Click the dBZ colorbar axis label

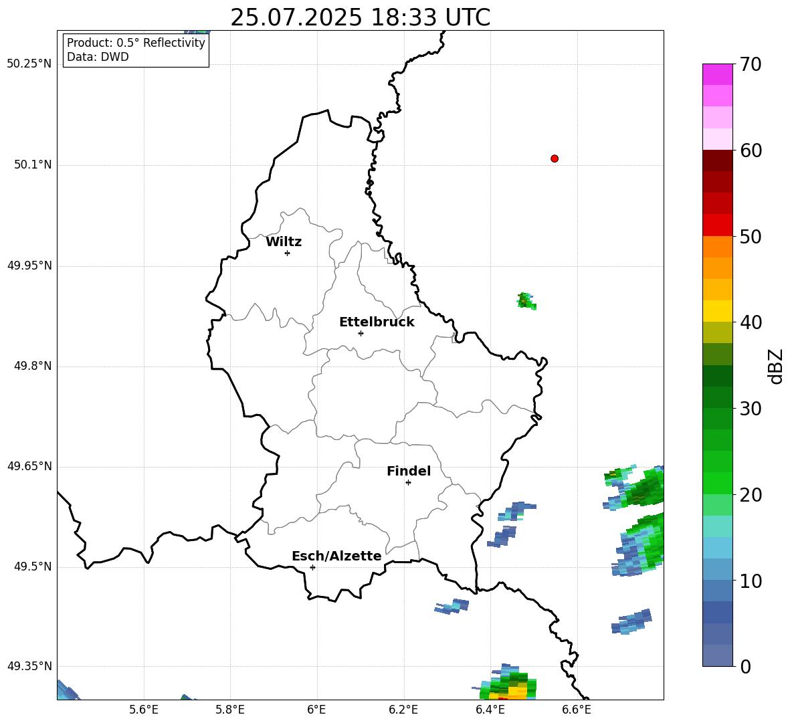[x=777, y=366]
